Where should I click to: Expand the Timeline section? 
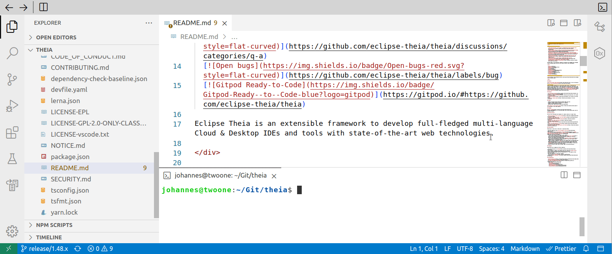92,237
